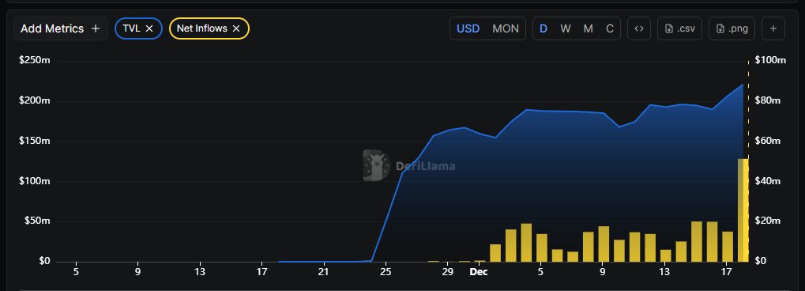Click the 21 date label on x-axis
Viewport: 805px width, 291px height.
323,271
